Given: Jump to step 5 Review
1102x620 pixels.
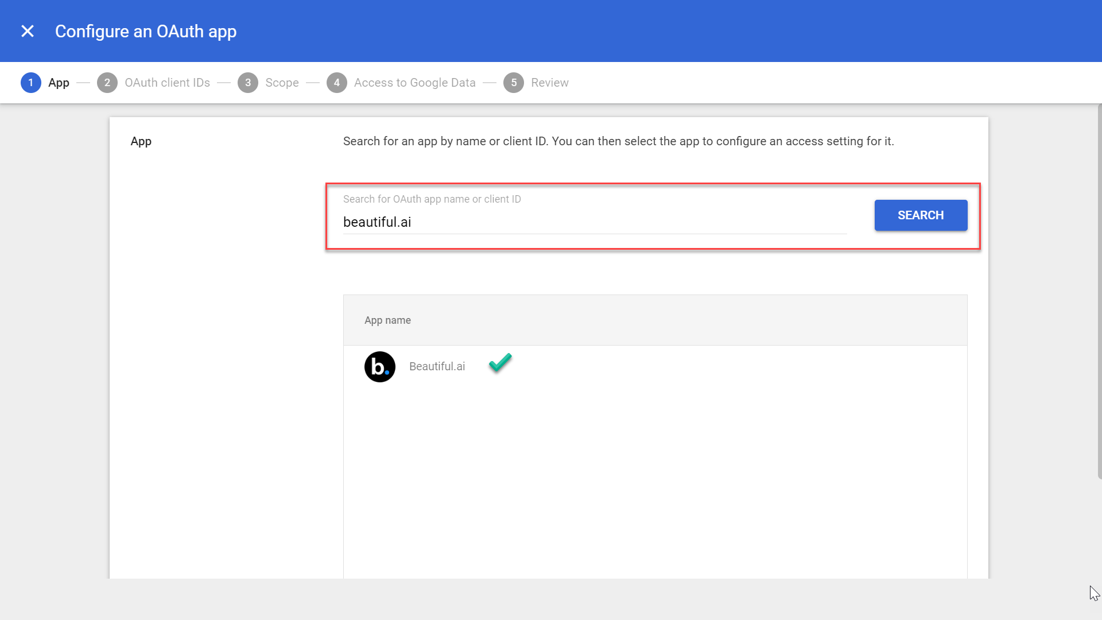Looking at the screenshot, I should [536, 83].
